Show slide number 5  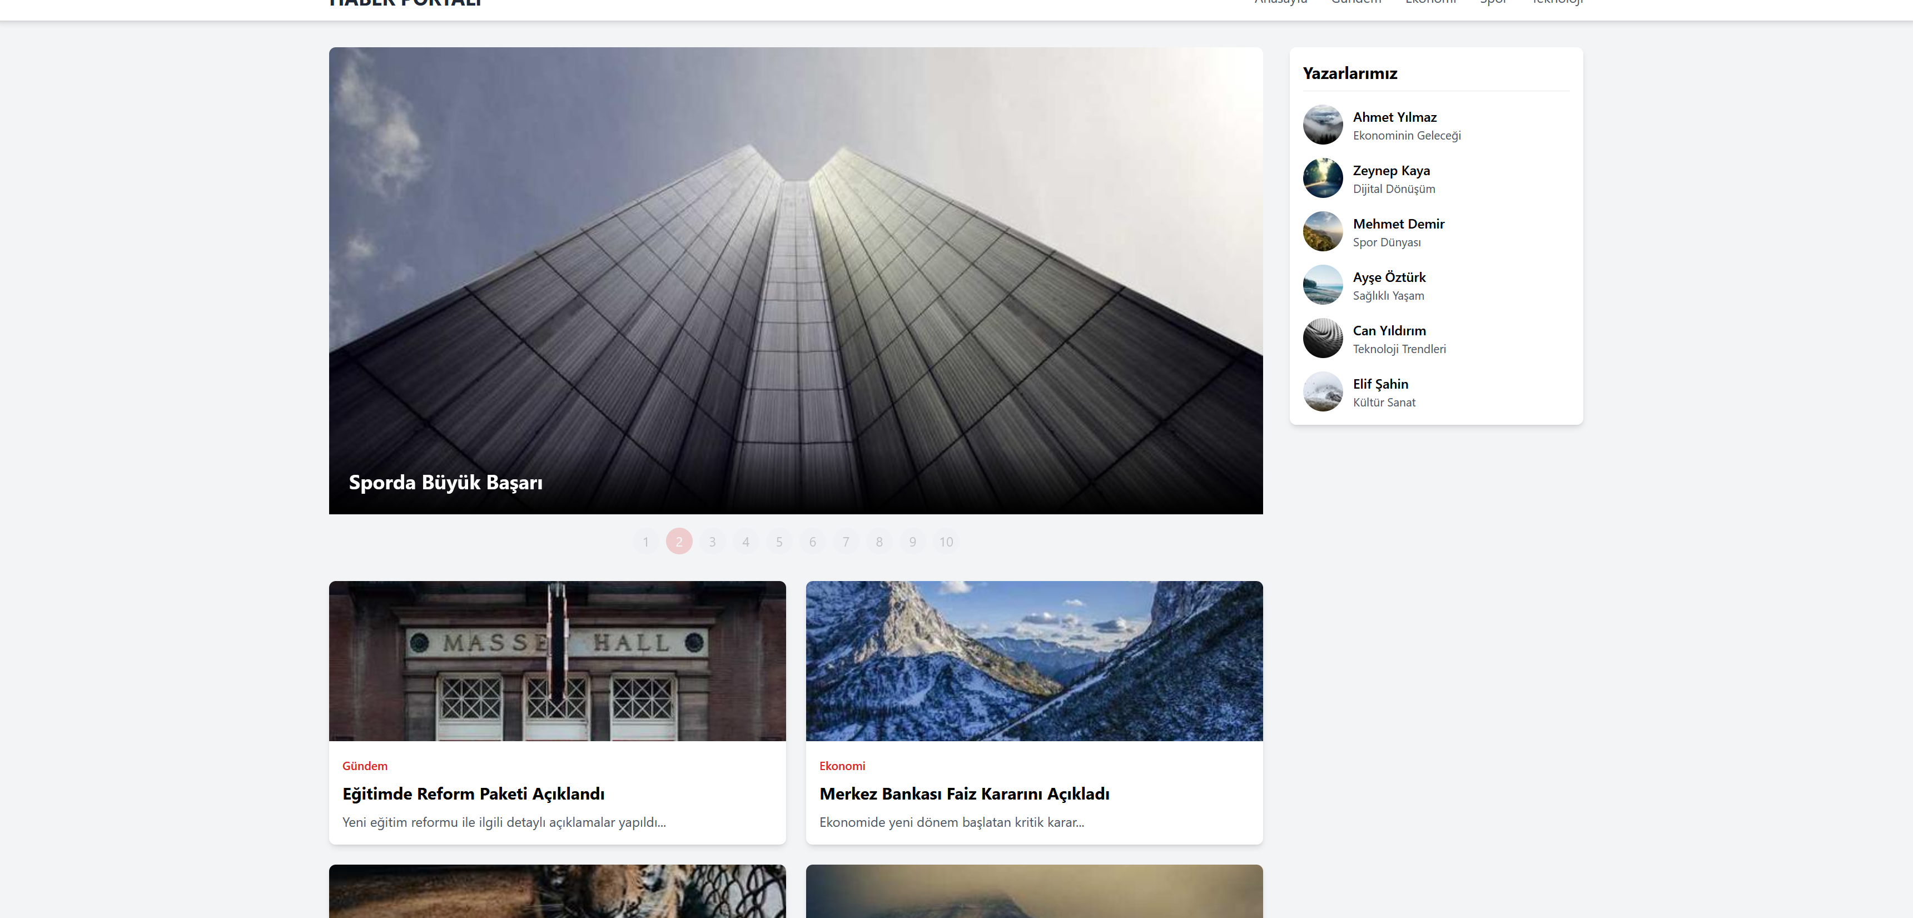(779, 542)
